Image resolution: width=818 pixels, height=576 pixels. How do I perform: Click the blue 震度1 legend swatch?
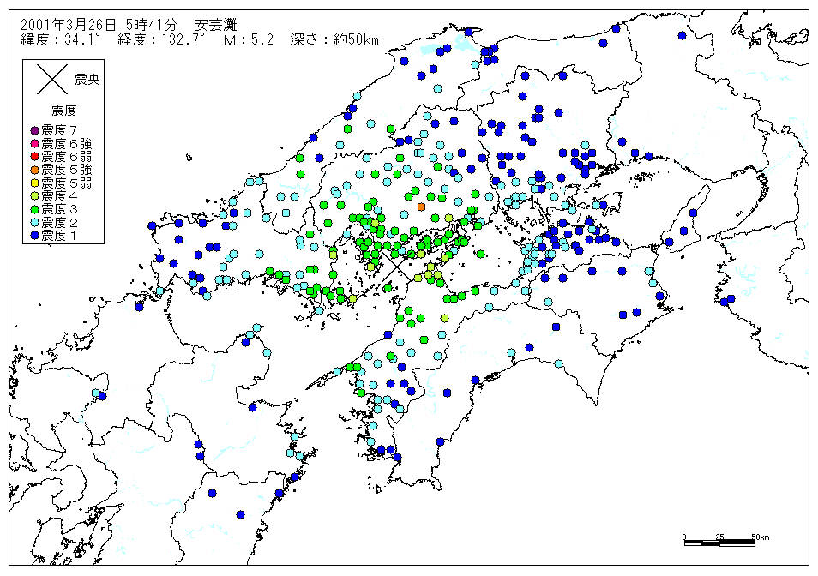coord(35,236)
